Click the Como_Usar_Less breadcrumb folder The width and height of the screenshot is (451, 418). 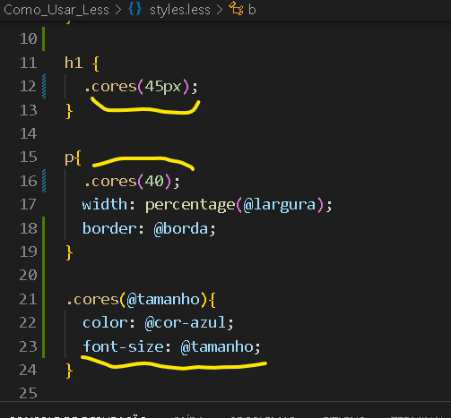[56, 10]
